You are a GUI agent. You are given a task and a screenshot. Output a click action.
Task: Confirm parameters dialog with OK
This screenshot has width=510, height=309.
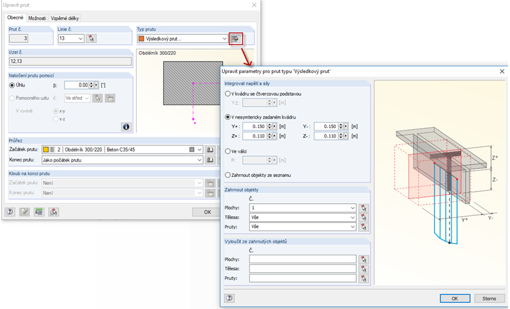tap(455, 298)
